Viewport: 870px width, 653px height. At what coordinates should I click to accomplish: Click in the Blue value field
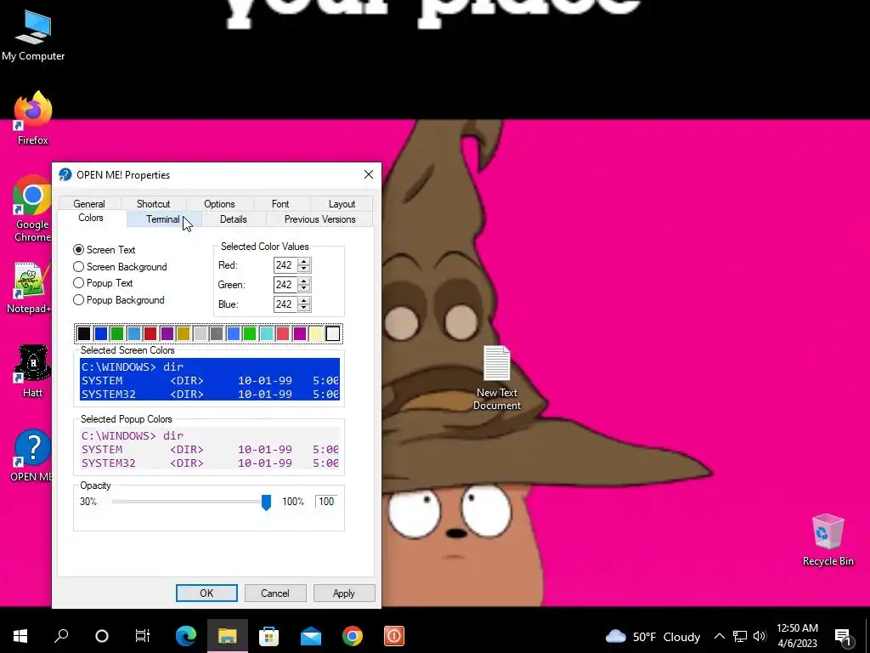tap(285, 304)
